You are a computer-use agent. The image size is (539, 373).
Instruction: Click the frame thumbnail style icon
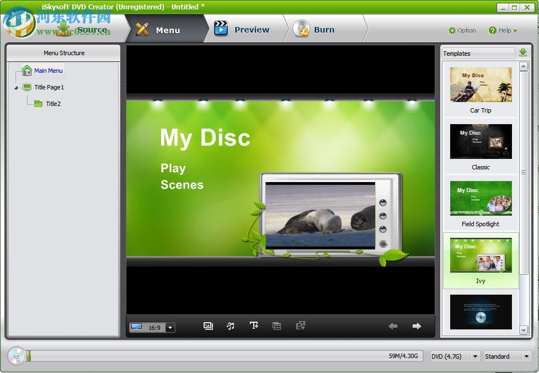pos(276,326)
